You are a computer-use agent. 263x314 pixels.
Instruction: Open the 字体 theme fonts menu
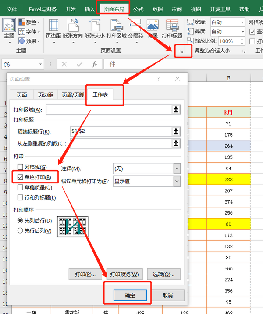[29, 32]
